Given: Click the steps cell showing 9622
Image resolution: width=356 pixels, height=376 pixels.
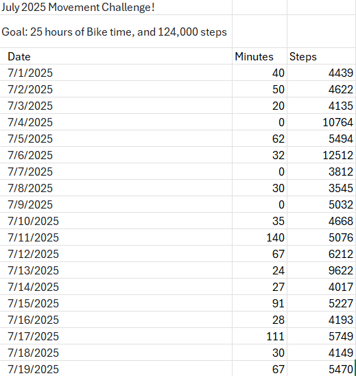Looking at the screenshot, I should point(321,270).
